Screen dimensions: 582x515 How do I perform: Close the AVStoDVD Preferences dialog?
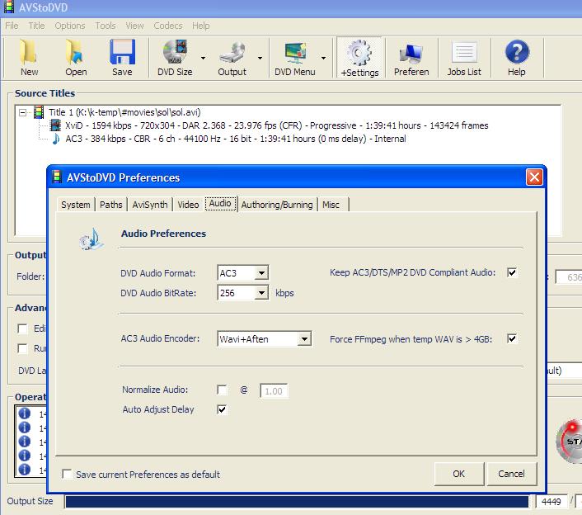pyautogui.click(x=534, y=177)
